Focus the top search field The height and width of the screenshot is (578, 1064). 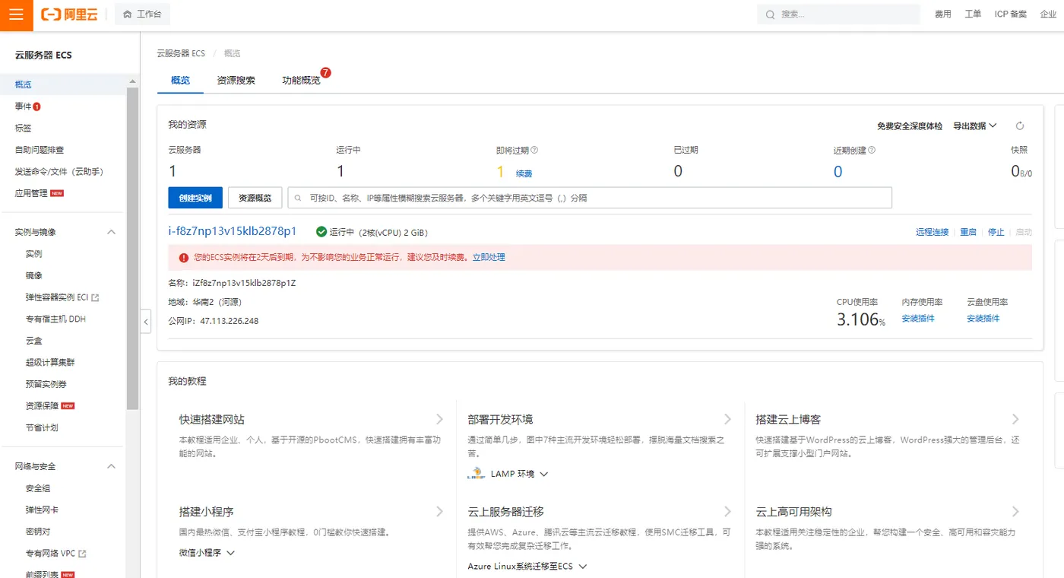click(838, 14)
